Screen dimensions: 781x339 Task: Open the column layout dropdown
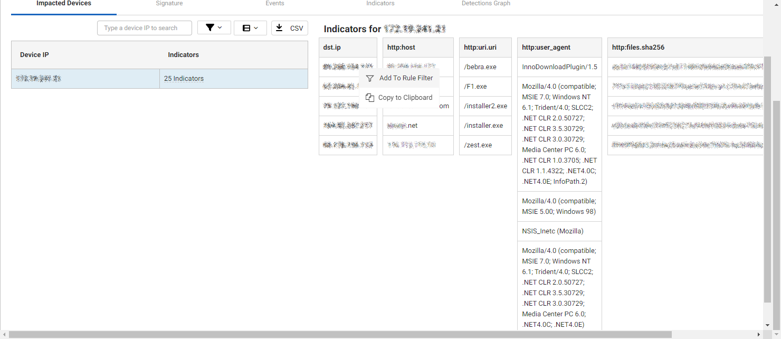click(x=250, y=28)
